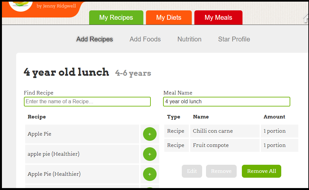Screen dimensions: 309x190
Task: Select the Add Recipes section
Action: [x=94, y=39]
